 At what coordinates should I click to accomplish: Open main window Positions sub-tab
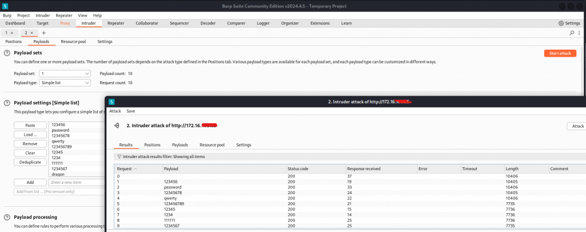coord(14,42)
